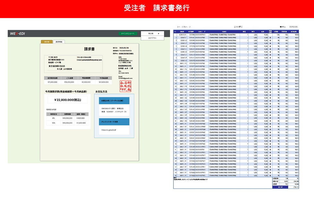Open the https://x.gd/uCLQf payment link

(109, 130)
